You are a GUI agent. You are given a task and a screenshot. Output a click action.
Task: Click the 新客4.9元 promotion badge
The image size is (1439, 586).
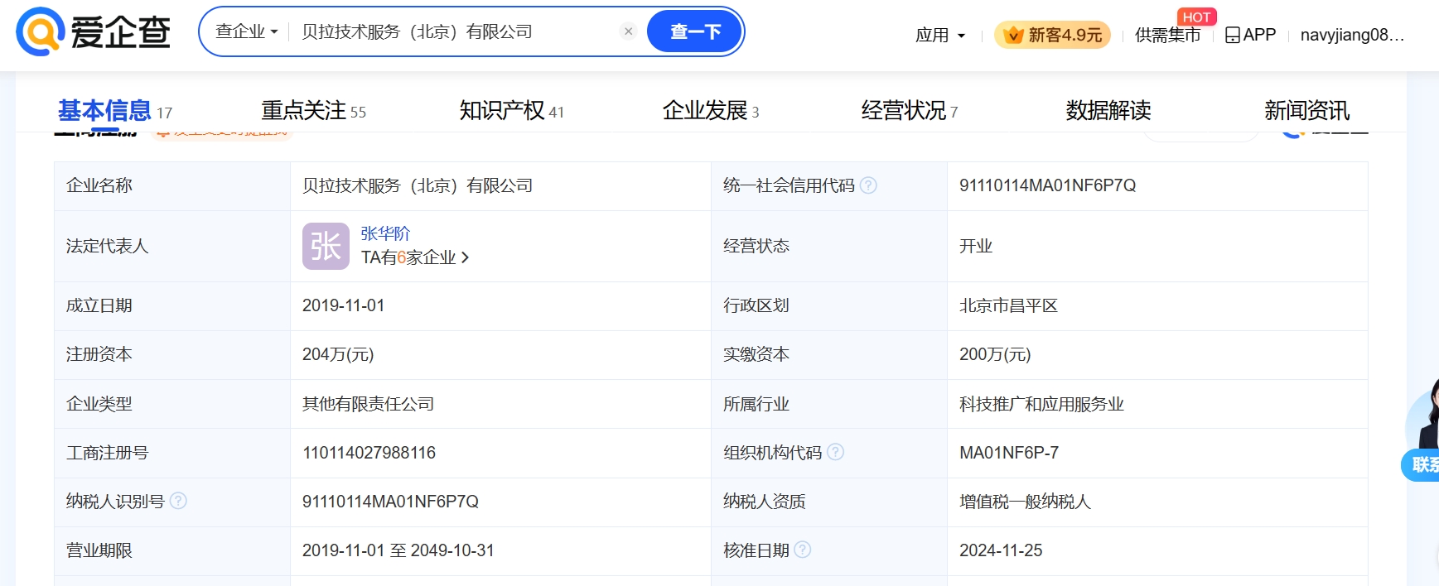pos(1052,35)
